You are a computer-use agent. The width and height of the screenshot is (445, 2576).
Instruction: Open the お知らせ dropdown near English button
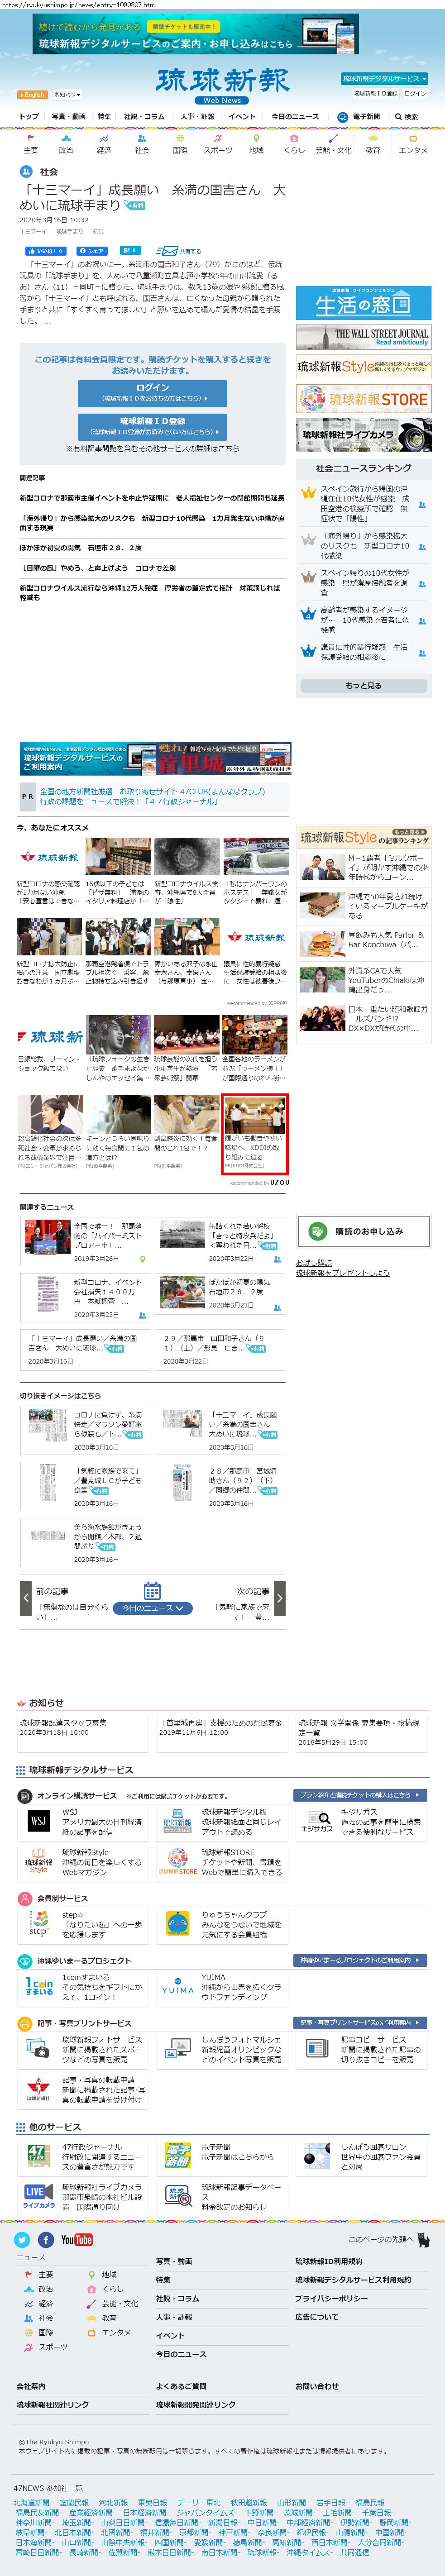[x=66, y=95]
